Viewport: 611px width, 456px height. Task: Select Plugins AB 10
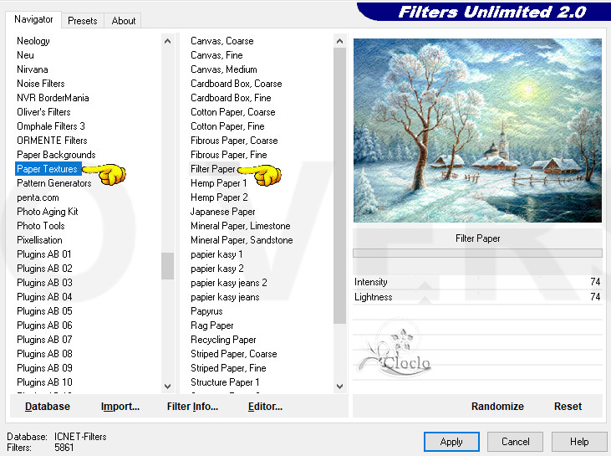click(x=44, y=382)
